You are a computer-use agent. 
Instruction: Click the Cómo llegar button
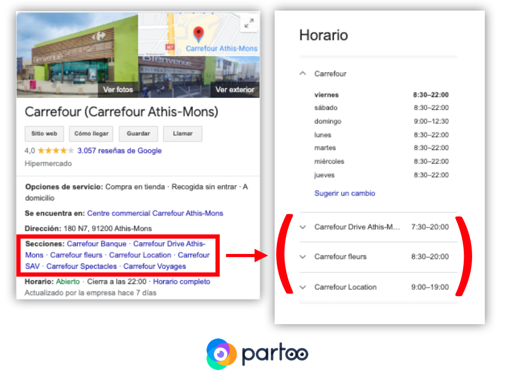91,134
